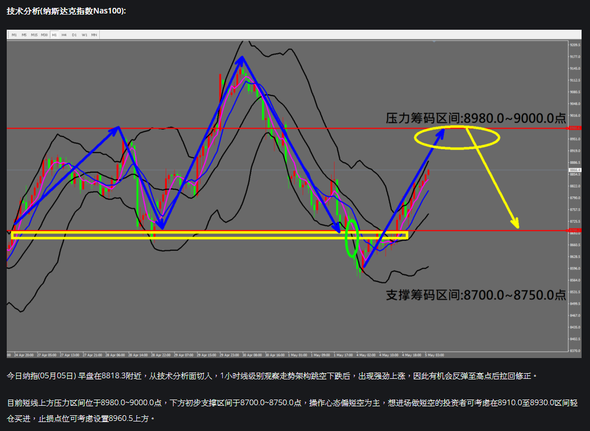Viewport: 590px width, 431px height.
Task: Click the red 8980 price tag on axis
Action: [575, 129]
